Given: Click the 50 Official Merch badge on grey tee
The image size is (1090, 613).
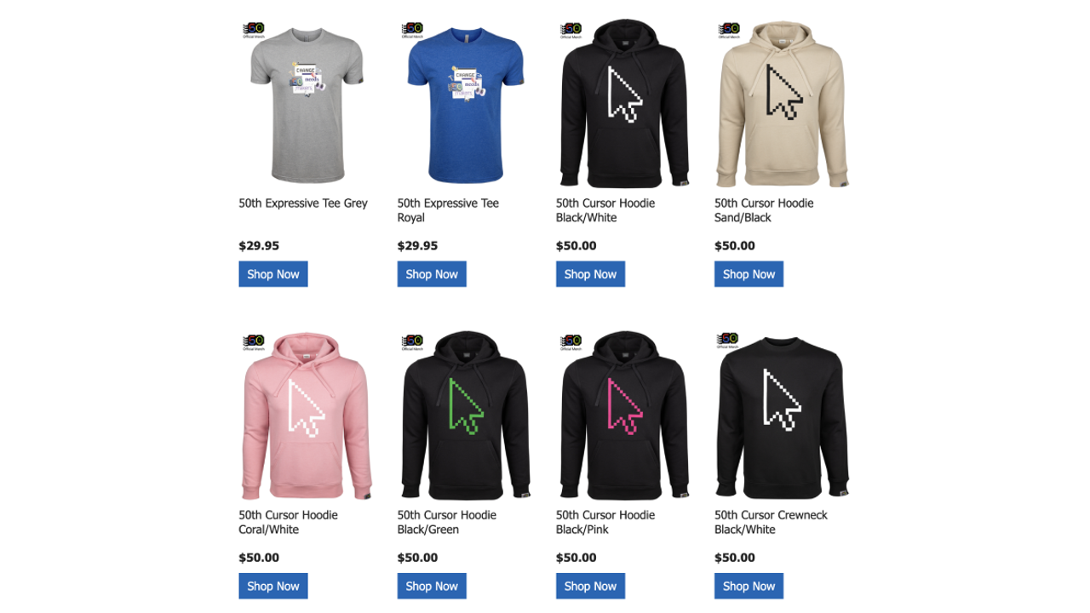Looking at the screenshot, I should (x=254, y=31).
